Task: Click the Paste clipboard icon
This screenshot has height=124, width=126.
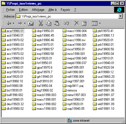Action: 56,23
